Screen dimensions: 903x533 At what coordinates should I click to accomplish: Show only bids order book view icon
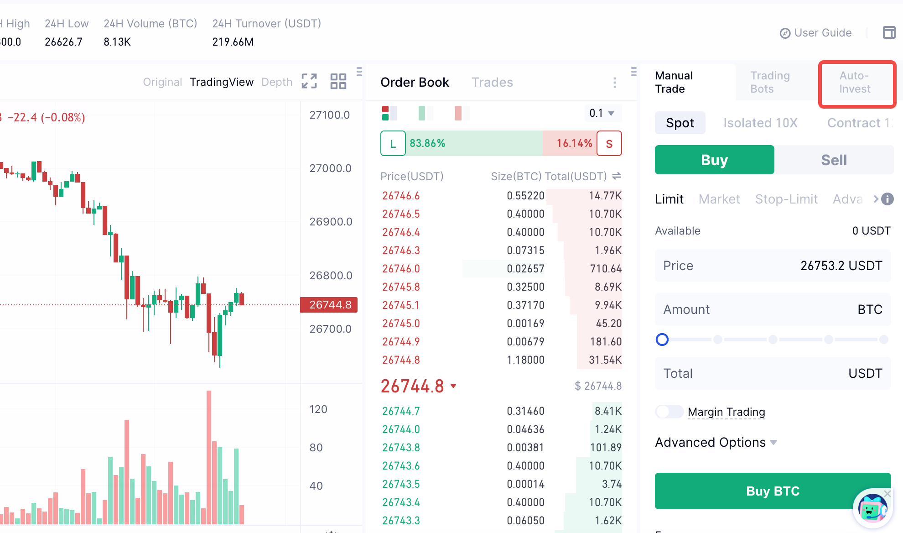coord(425,113)
